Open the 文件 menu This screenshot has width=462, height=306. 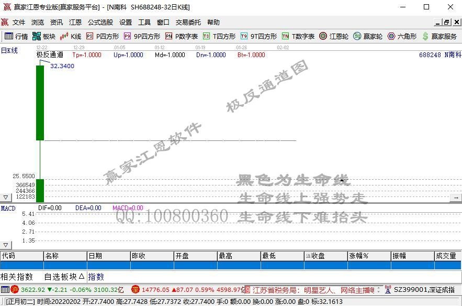tap(19, 22)
